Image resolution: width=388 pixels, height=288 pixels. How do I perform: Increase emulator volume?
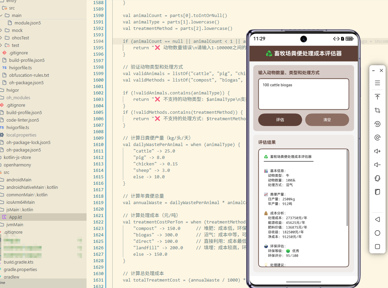pyautogui.click(x=377, y=151)
